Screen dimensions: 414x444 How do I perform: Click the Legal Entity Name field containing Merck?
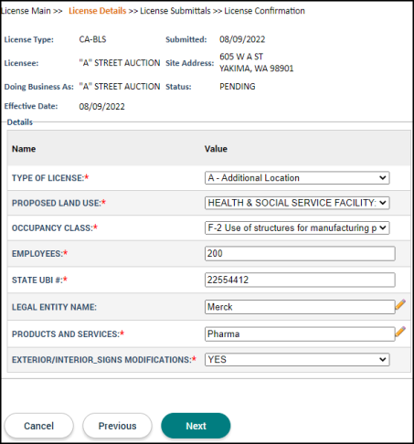coord(300,307)
